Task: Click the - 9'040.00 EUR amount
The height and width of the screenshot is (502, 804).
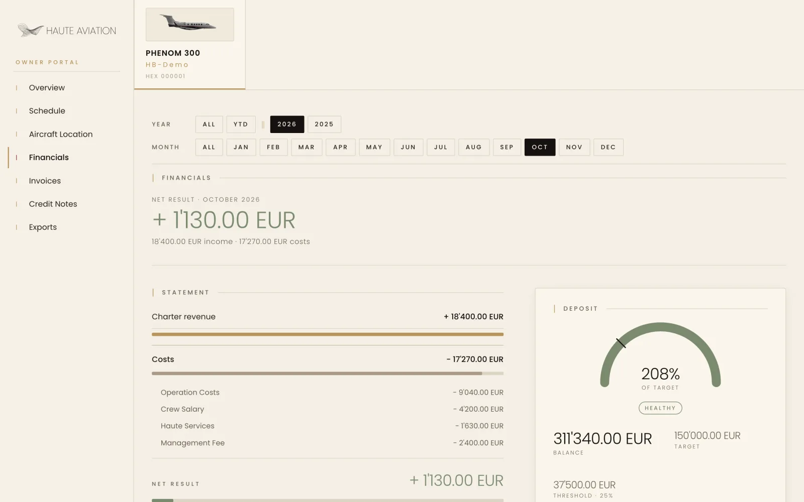Action: pos(478,393)
